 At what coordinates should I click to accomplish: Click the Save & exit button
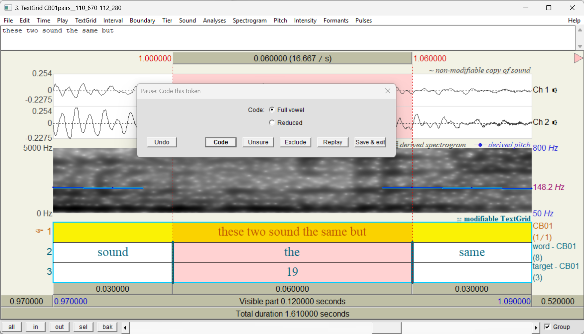click(370, 142)
